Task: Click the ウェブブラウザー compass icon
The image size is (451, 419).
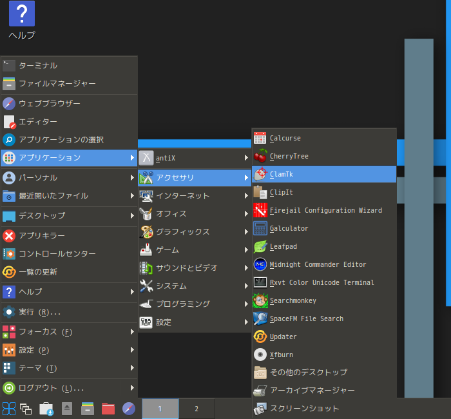Action: (x=9, y=104)
